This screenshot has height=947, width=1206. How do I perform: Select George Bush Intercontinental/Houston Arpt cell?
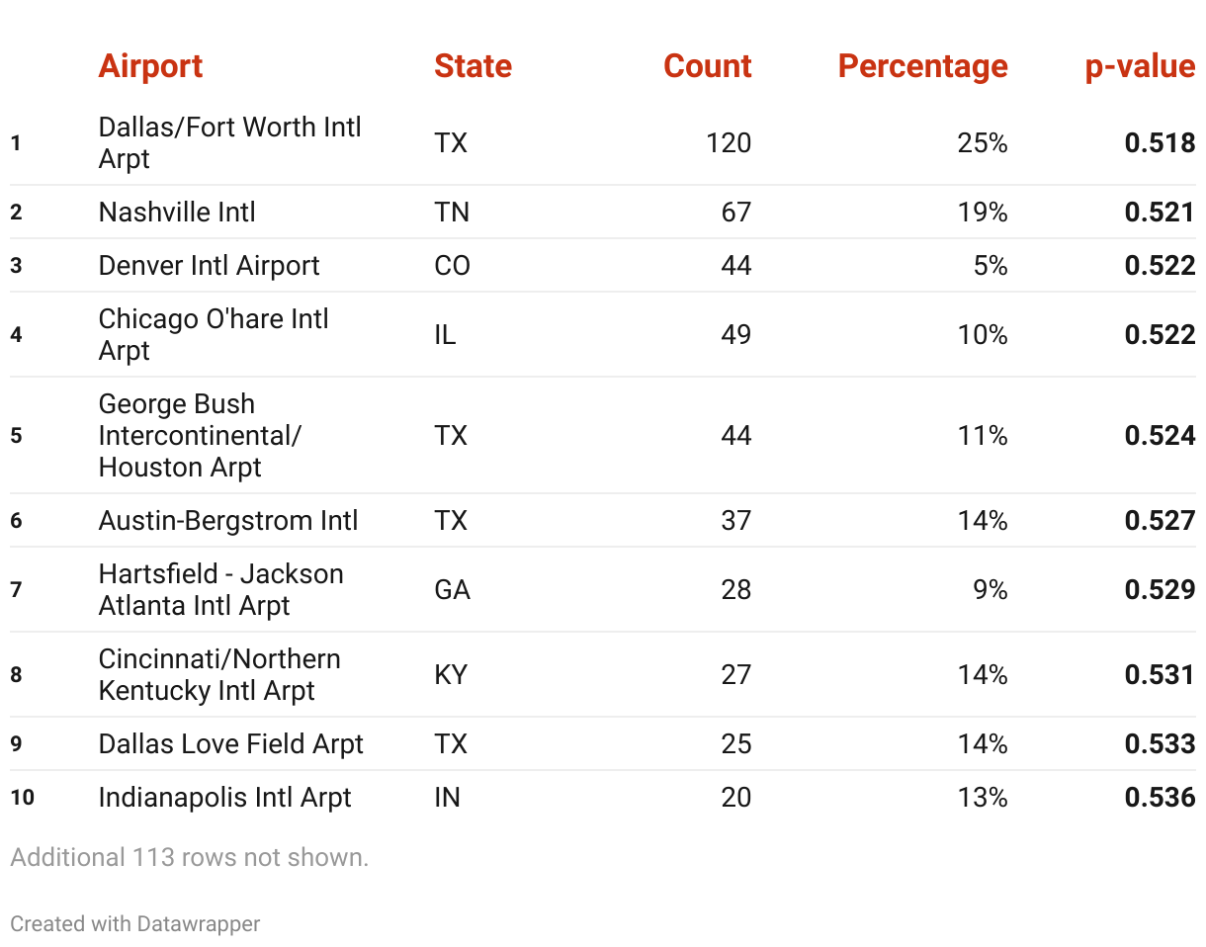pos(200,436)
